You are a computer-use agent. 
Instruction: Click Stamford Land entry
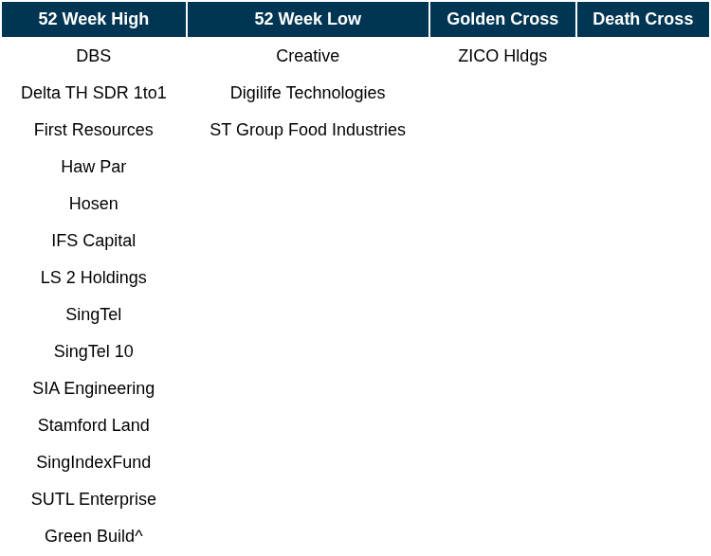pos(94,425)
